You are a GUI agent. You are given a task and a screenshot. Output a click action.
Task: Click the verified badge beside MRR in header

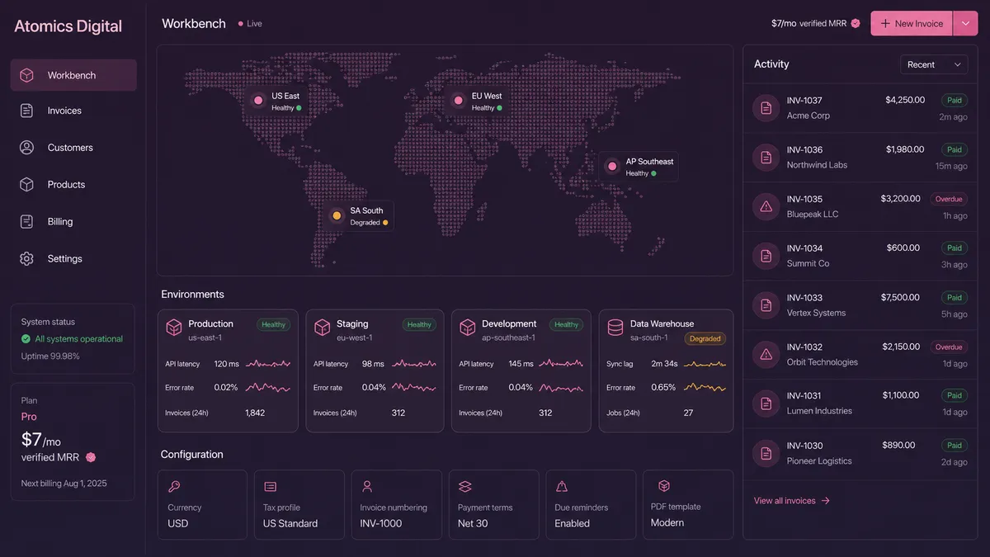856,23
